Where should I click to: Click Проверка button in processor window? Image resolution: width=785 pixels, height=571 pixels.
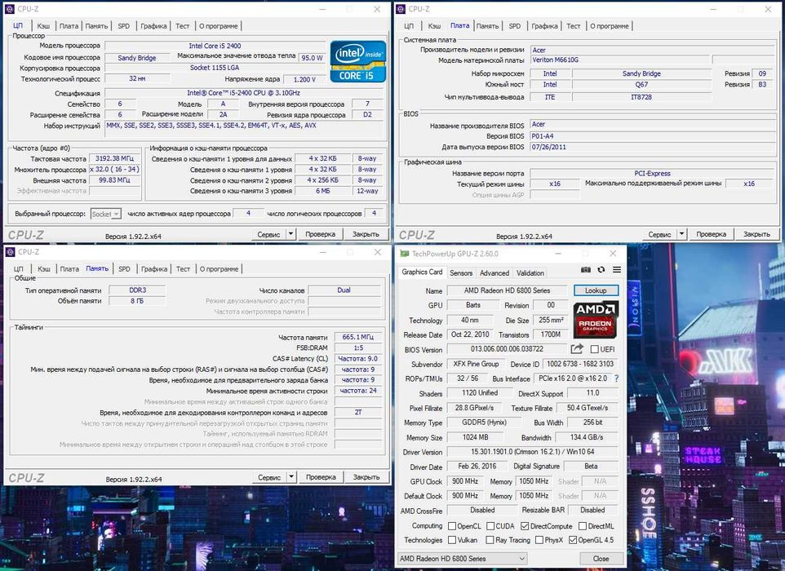click(321, 234)
